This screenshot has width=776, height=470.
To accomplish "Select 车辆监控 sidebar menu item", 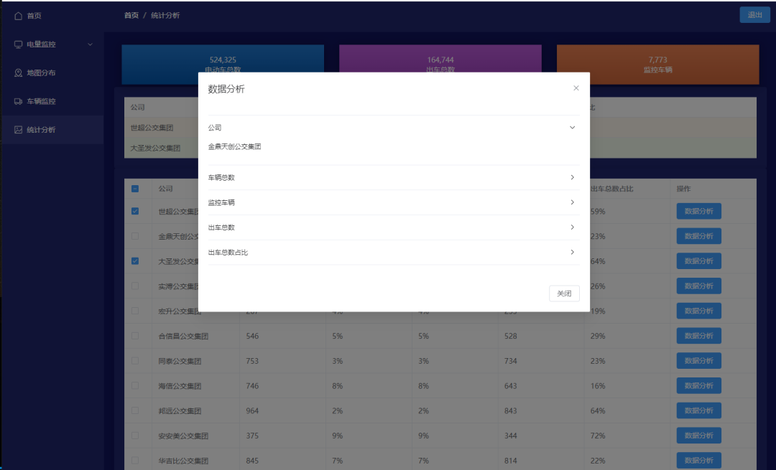I will pyautogui.click(x=52, y=101).
